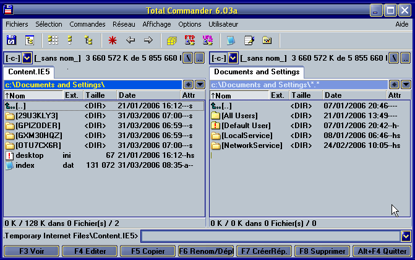This screenshot has width=415, height=260.
Task: Open the URL new FTP connection icon
Action: [208, 40]
